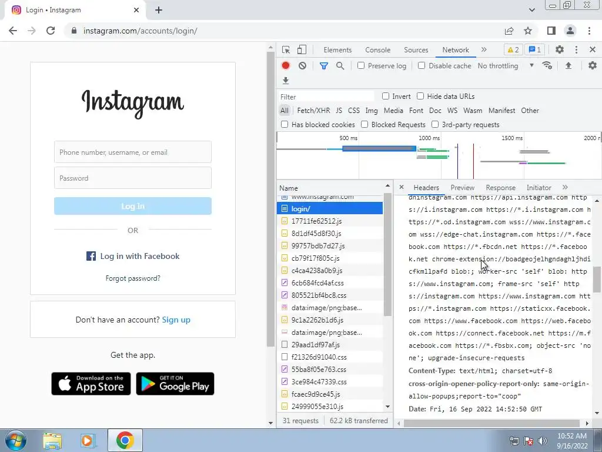Check Hide data URLs checkbox

click(420, 96)
